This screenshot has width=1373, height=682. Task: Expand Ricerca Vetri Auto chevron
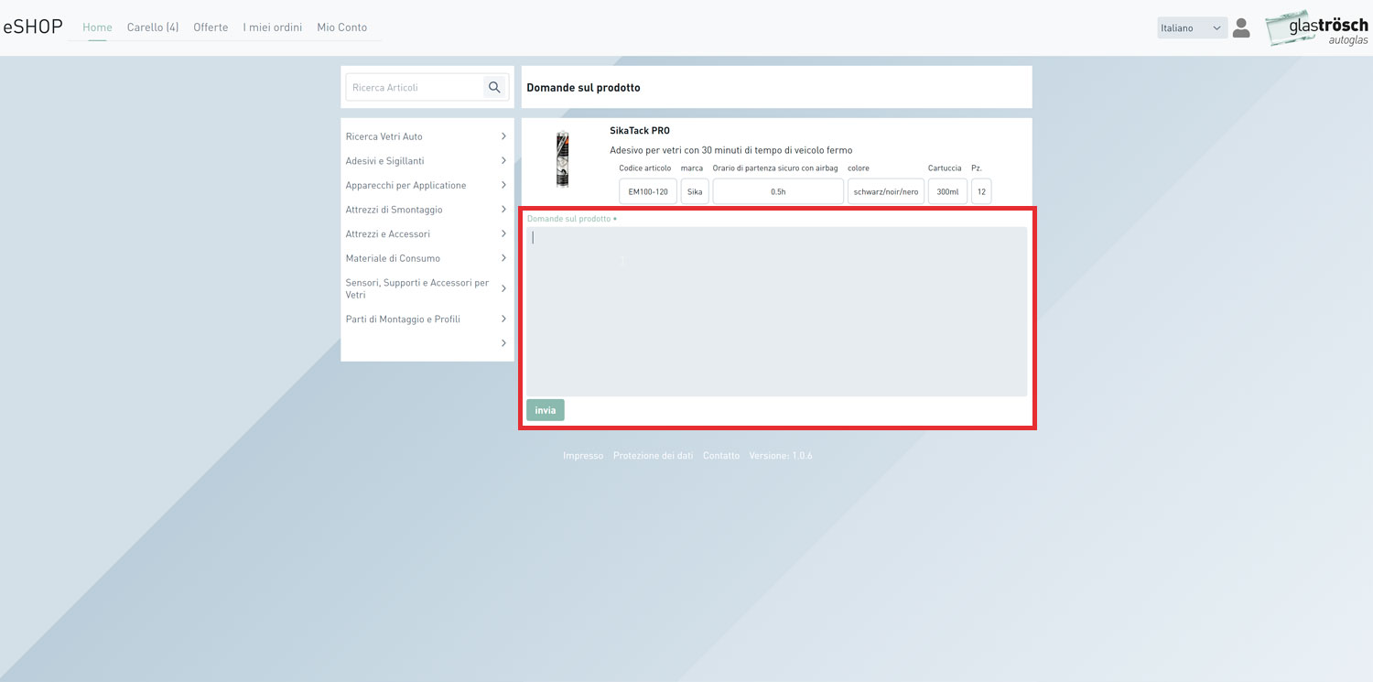coord(503,136)
